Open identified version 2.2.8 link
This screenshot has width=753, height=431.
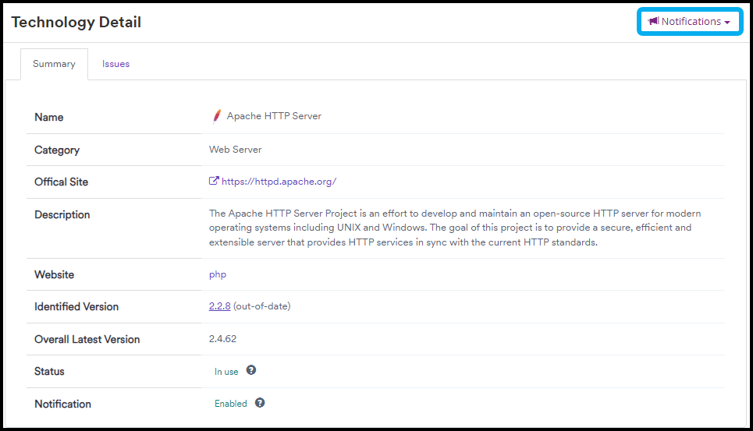click(219, 306)
